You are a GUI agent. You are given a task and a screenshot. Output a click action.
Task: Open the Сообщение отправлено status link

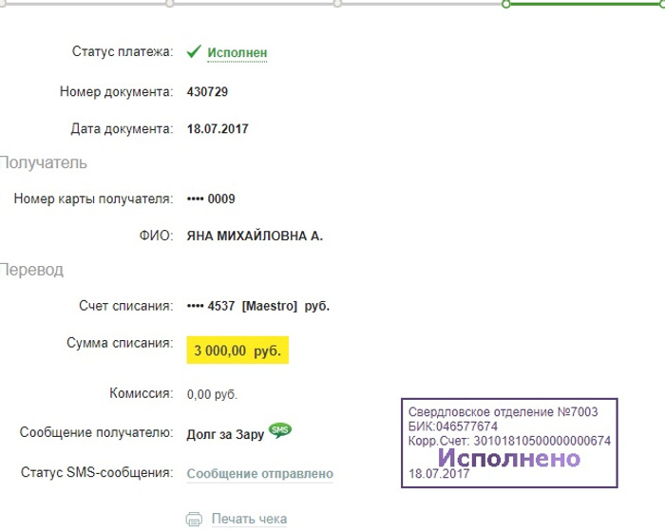(259, 473)
